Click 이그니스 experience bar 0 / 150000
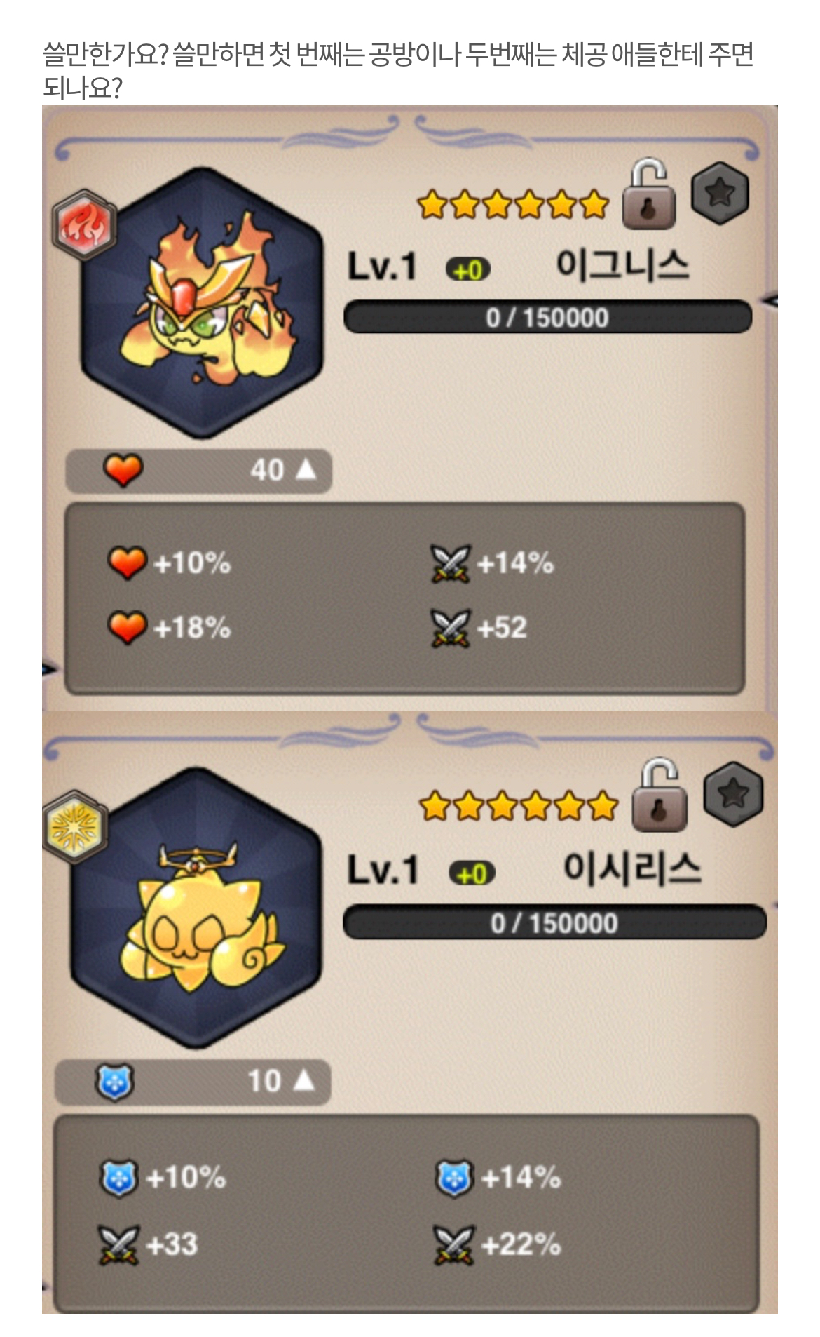This screenshot has height=1337, width=820. pyautogui.click(x=547, y=317)
